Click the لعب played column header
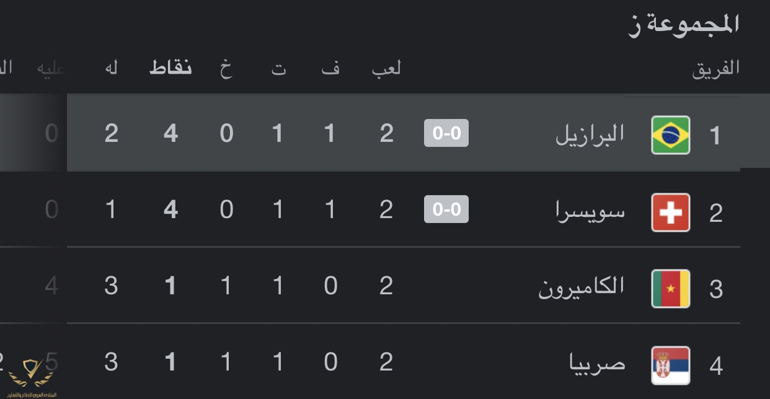The height and width of the screenshot is (399, 770). point(386,68)
